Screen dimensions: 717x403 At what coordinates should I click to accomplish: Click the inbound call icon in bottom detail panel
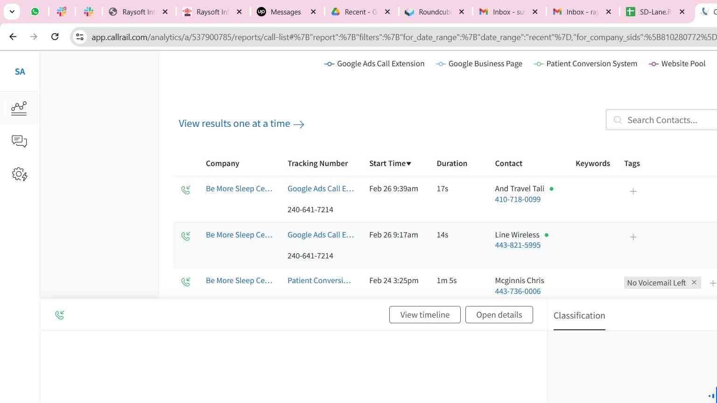(x=60, y=315)
